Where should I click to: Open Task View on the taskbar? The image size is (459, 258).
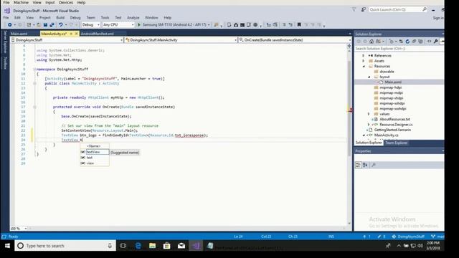(123, 246)
